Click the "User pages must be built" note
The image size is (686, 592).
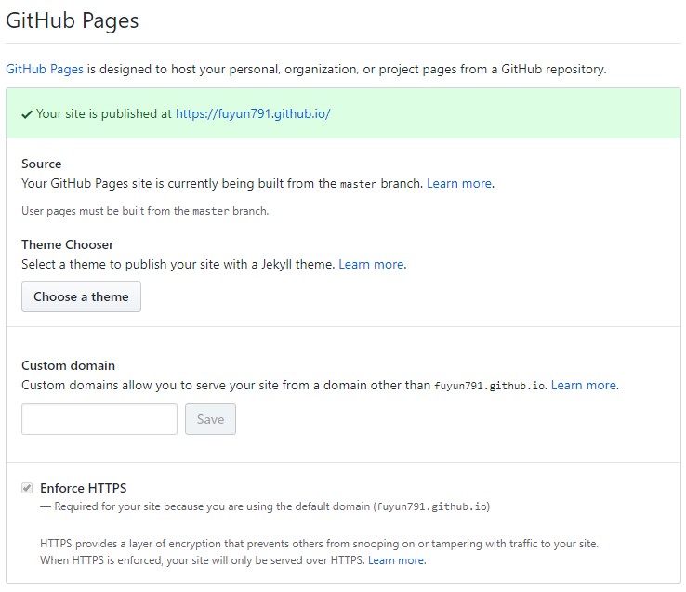(145, 211)
